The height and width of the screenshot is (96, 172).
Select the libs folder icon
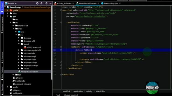pyautogui.click(x=14, y=19)
